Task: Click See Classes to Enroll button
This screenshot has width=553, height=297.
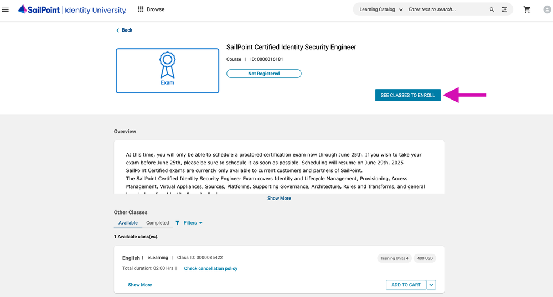Action: pos(407,95)
